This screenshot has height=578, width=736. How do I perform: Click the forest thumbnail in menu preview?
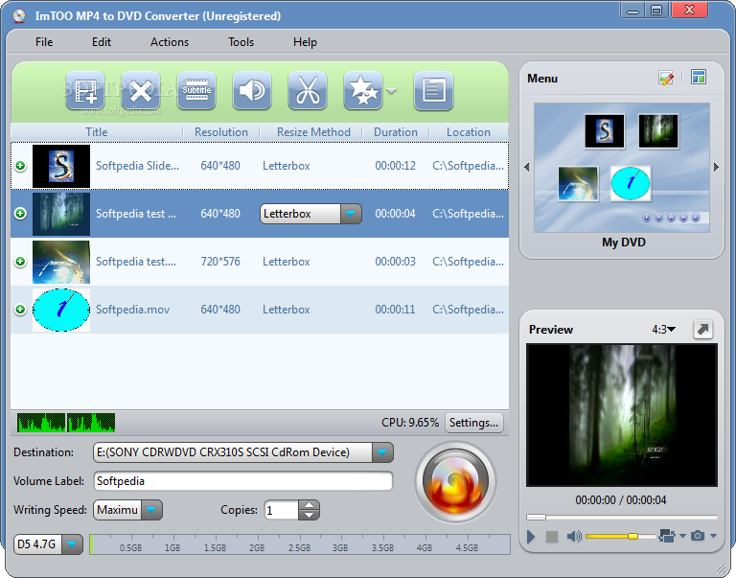[658, 130]
